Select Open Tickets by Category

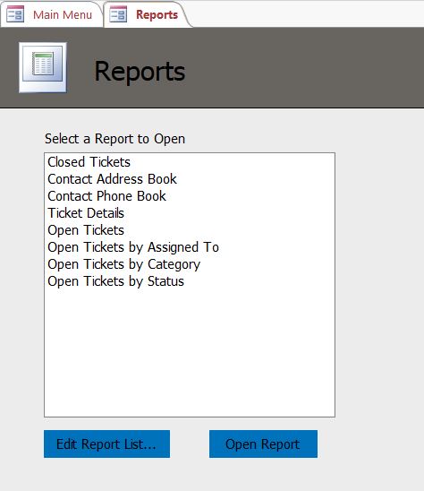click(190, 264)
